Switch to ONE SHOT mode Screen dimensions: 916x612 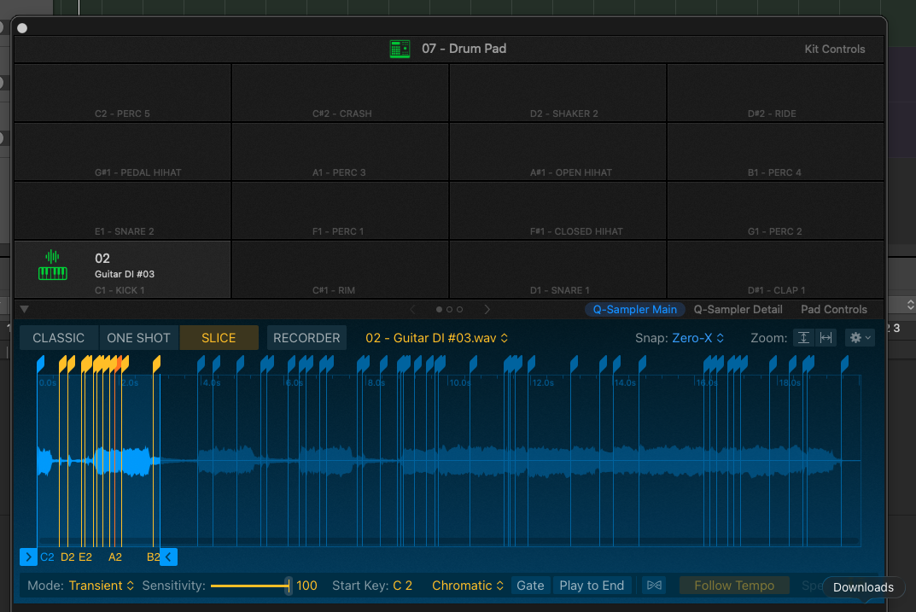point(138,338)
